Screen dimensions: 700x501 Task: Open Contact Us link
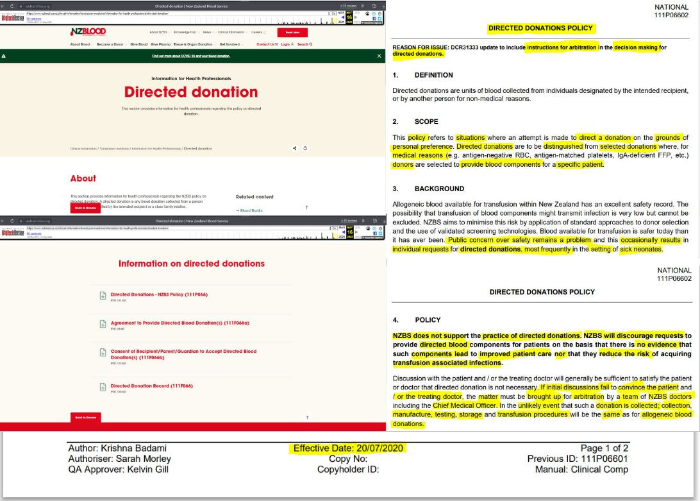tap(267, 44)
